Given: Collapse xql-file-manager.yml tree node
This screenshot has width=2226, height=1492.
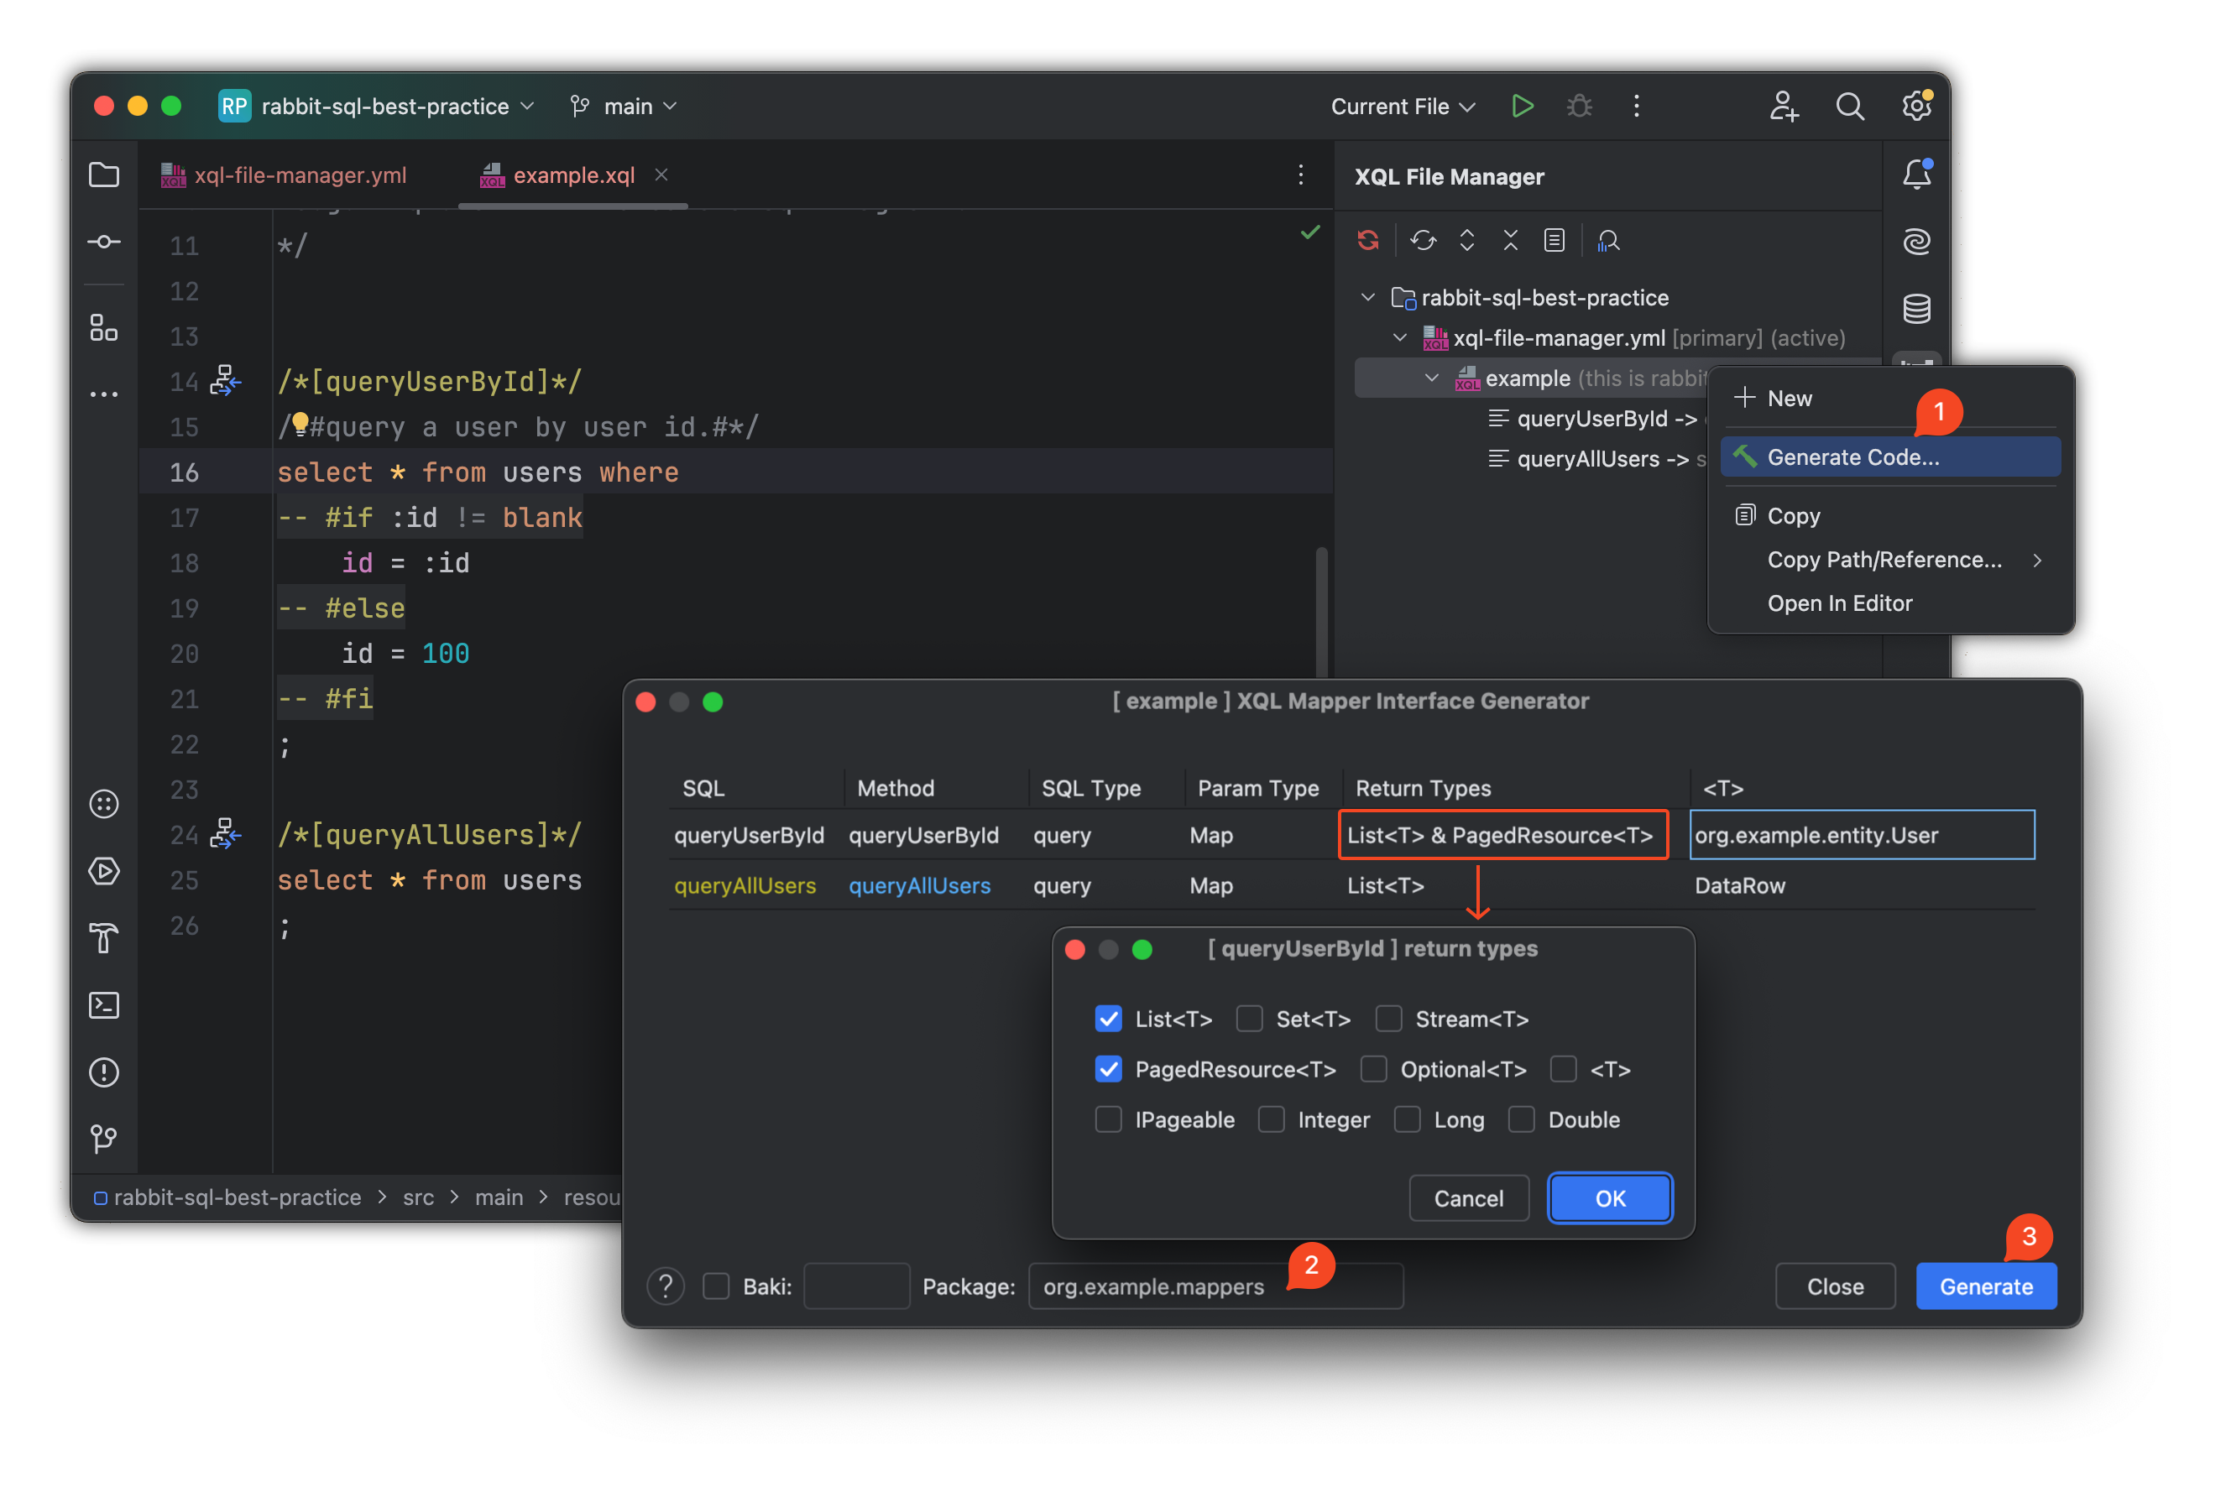Looking at the screenshot, I should [x=1400, y=338].
